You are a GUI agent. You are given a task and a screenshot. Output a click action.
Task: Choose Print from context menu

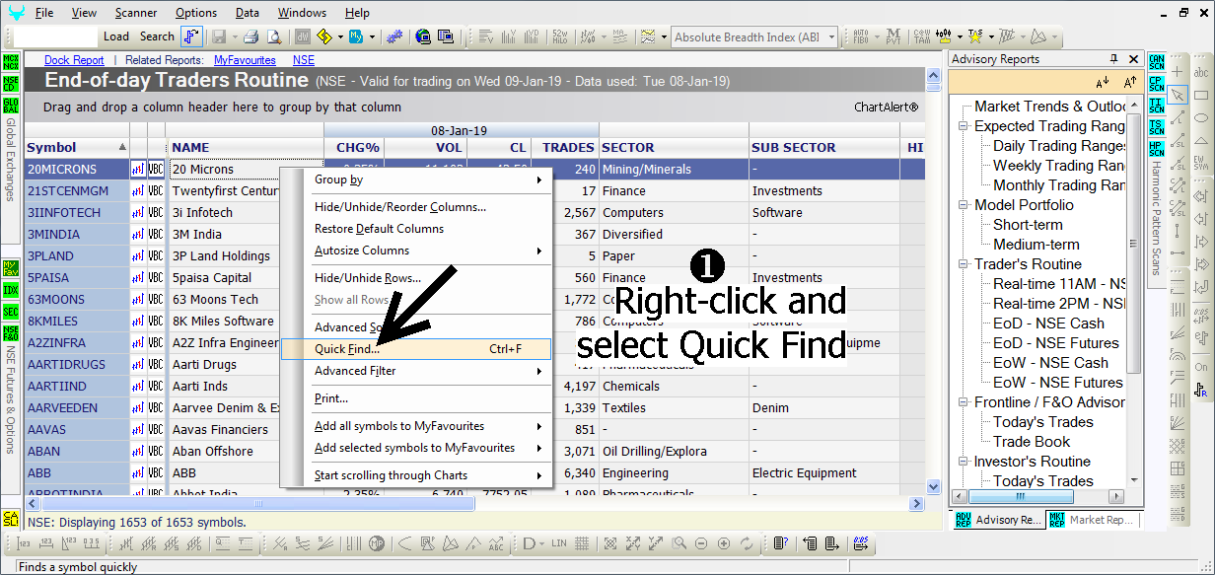pos(417,398)
